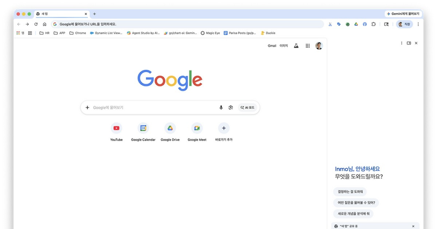Image resolution: width=437 pixels, height=229 pixels.
Task: Open Google apps grid launcher
Action: [308, 46]
